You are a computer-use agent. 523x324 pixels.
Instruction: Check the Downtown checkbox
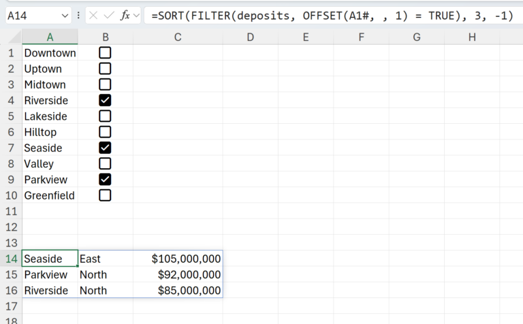pyautogui.click(x=105, y=52)
